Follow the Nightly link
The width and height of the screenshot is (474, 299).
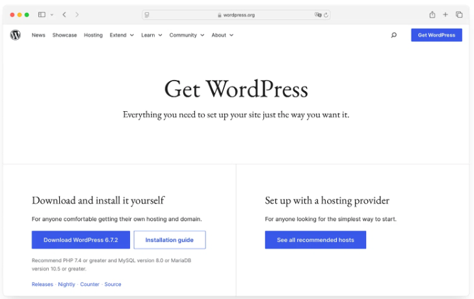(66, 284)
